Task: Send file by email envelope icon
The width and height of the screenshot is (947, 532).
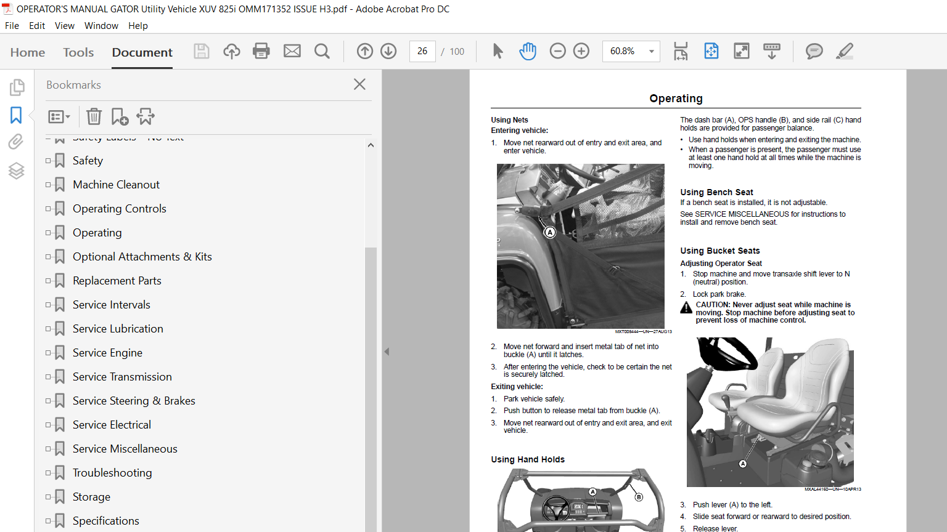Action: point(292,51)
